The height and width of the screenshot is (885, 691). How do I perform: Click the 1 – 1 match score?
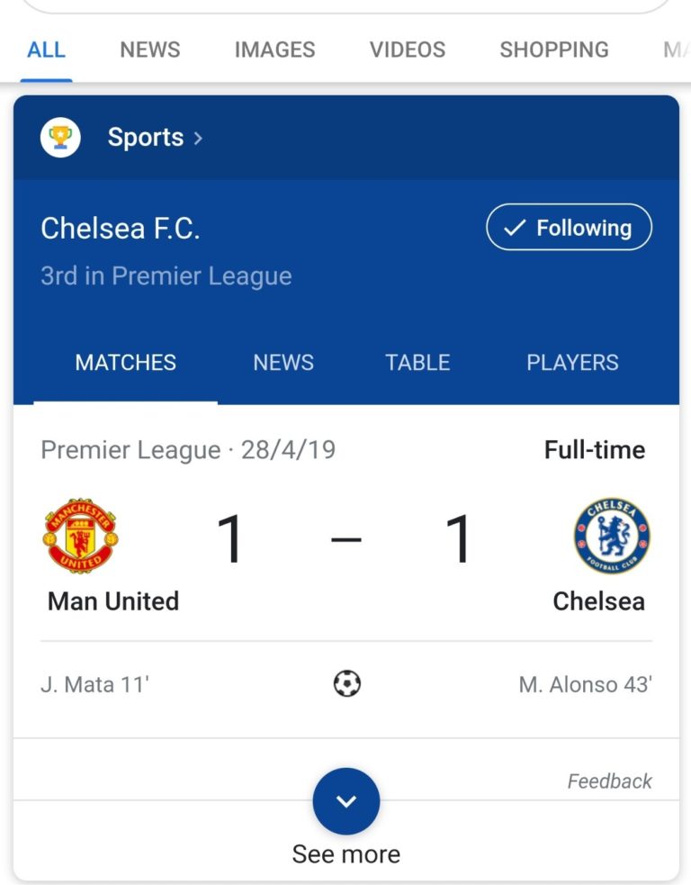pos(345,539)
